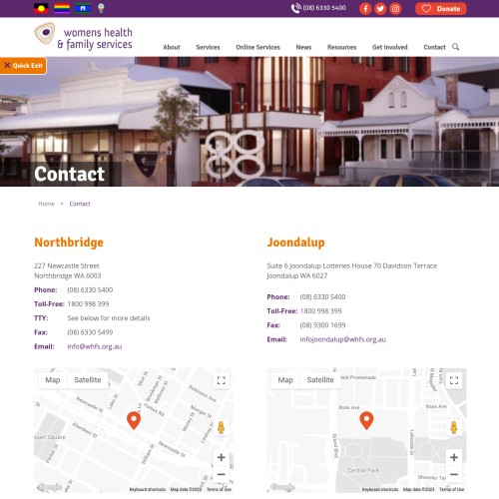Zoom in on the Northbridge map

[222, 457]
